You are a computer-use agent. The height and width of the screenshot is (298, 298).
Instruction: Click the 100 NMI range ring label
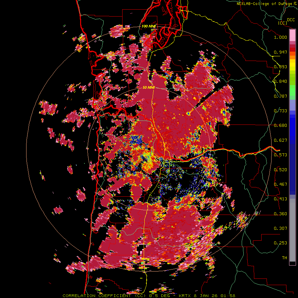149,26
